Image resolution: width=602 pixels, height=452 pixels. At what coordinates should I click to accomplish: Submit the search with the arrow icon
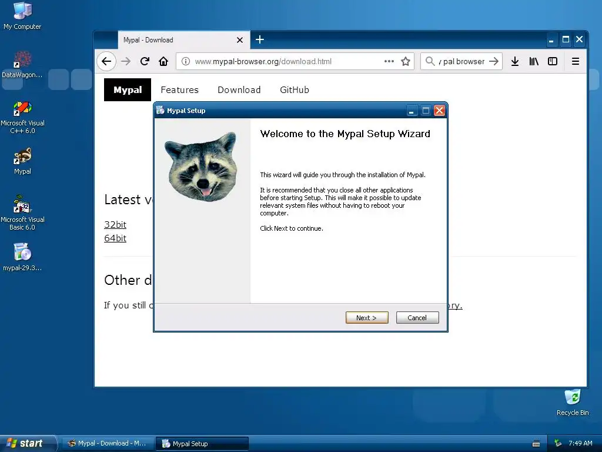494,61
